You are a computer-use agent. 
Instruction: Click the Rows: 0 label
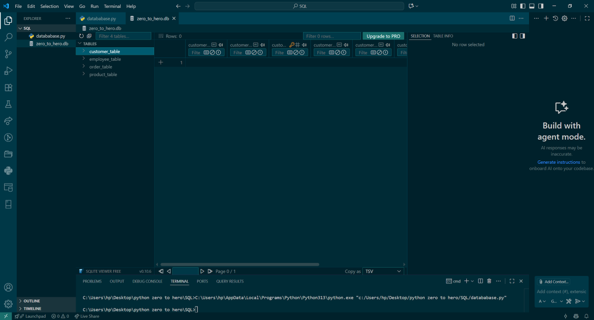tap(173, 36)
